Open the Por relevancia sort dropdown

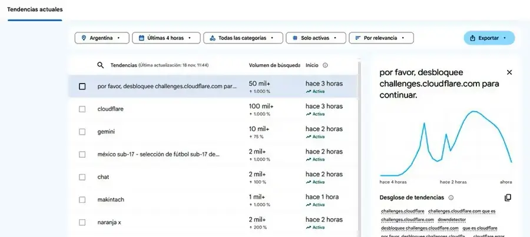pyautogui.click(x=381, y=38)
